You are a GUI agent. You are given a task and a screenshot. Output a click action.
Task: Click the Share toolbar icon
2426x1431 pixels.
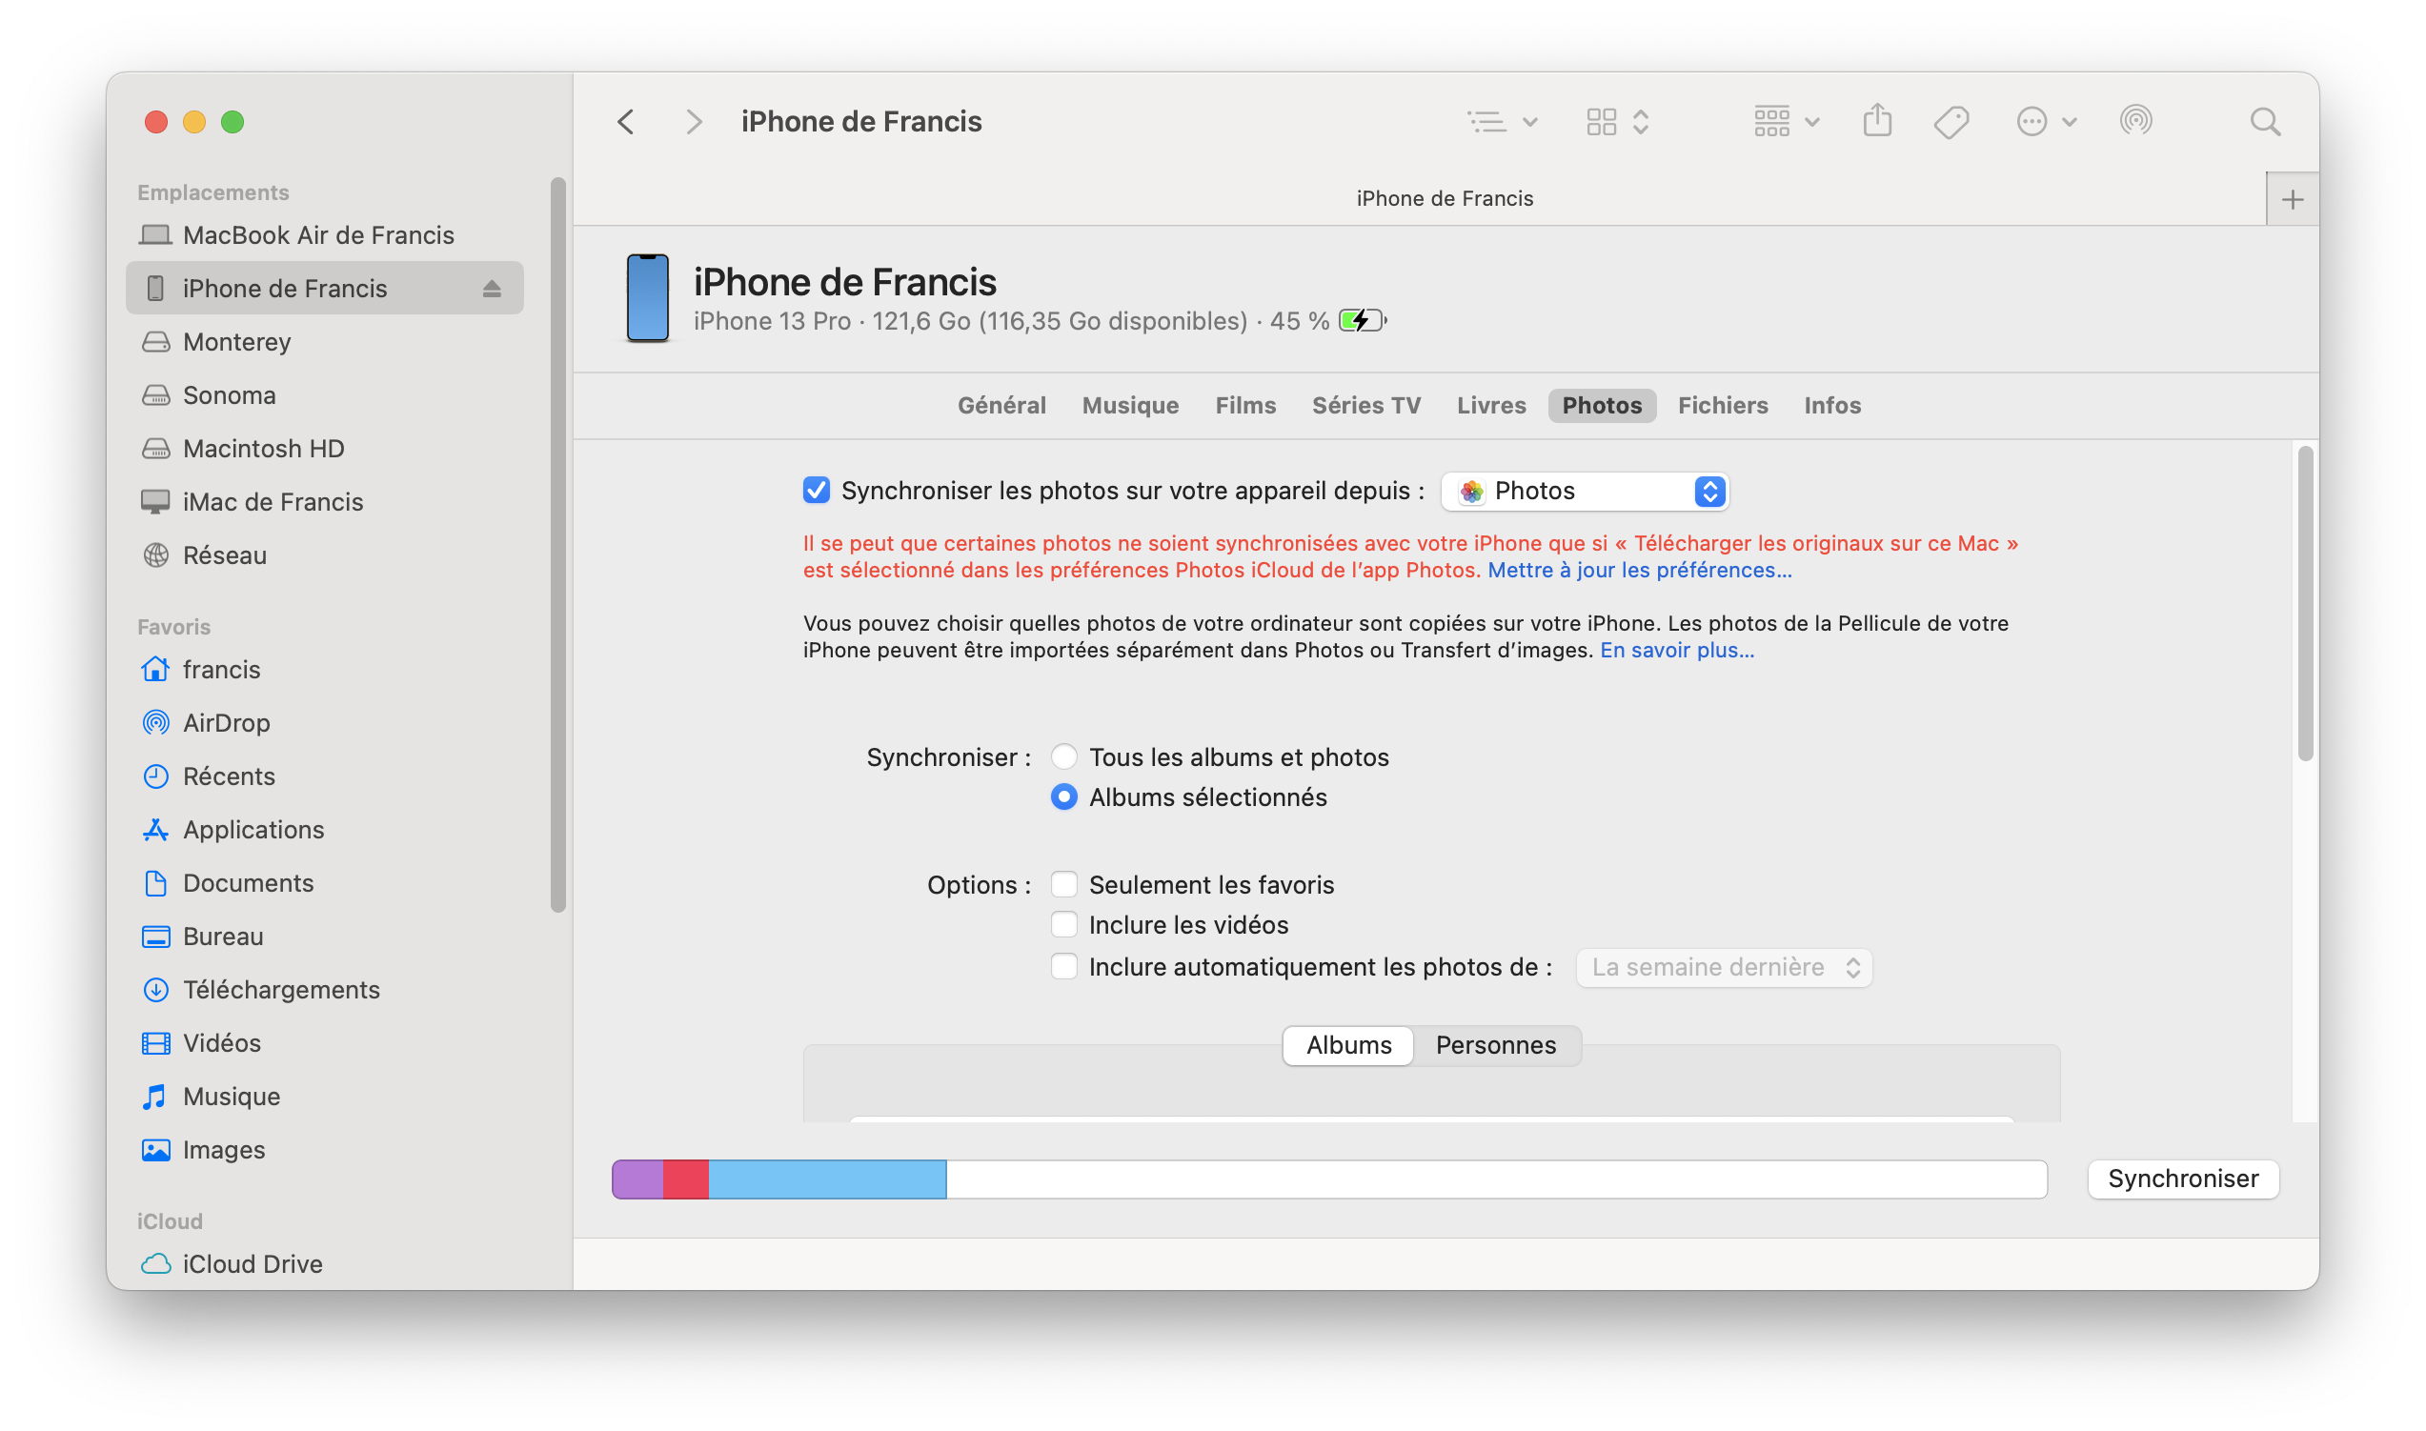(1876, 122)
